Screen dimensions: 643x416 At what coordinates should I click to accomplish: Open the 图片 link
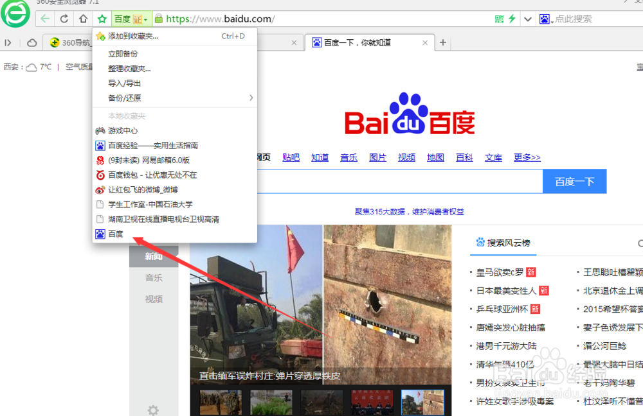pos(377,157)
